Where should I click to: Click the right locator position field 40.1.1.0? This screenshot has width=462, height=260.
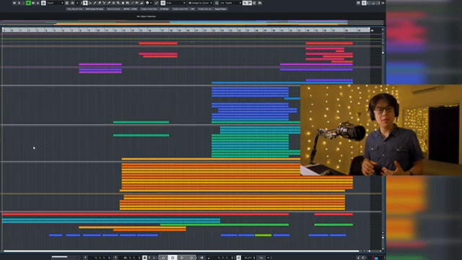click(131, 258)
